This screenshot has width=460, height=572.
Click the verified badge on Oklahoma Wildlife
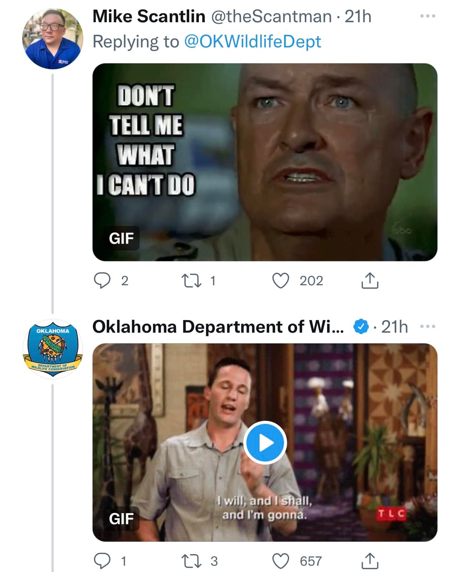[361, 327]
